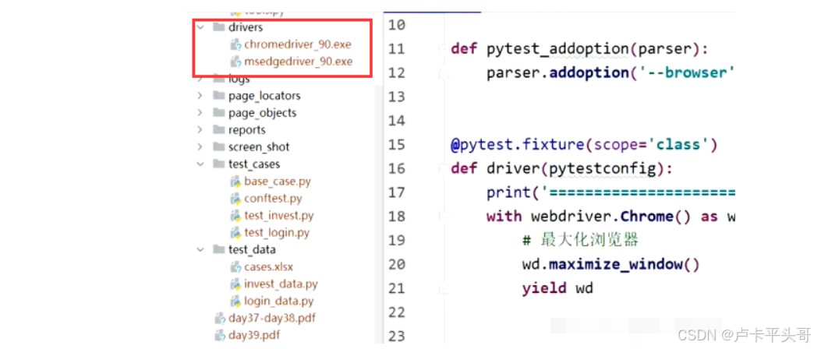Open cases.xlsx from the tree
This screenshot has width=814, height=349.
tap(269, 267)
